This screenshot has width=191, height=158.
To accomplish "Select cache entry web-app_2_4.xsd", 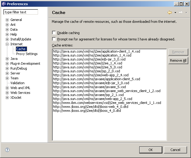I will 91,75.
